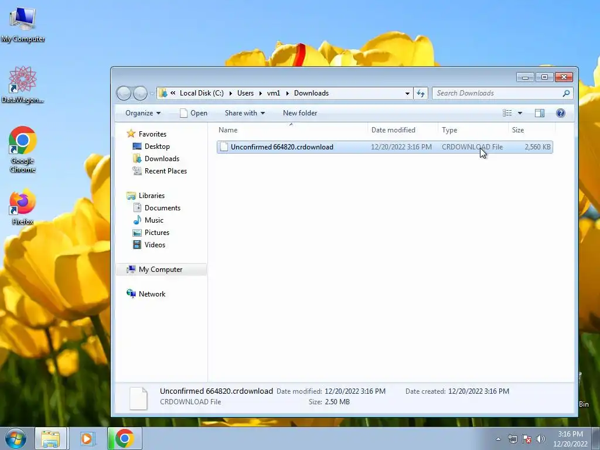
Task: Click the Change your view icon
Action: (x=507, y=113)
